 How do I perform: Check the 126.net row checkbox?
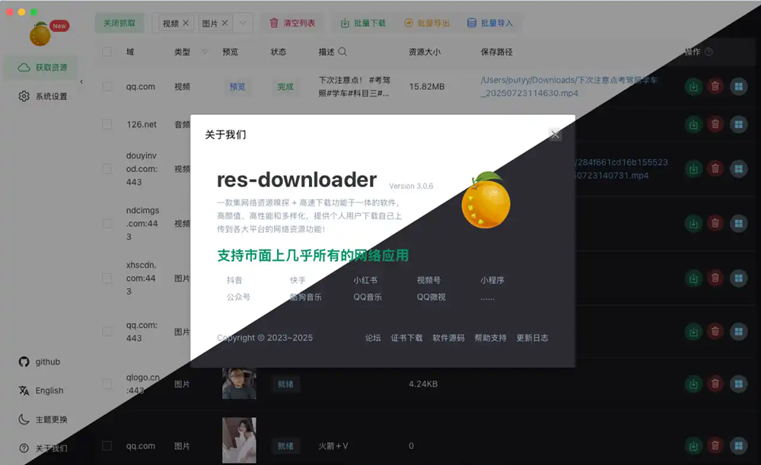point(107,124)
